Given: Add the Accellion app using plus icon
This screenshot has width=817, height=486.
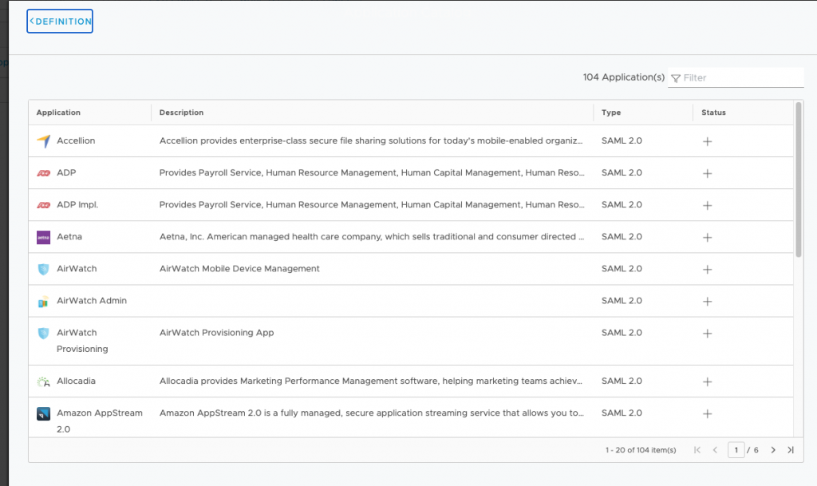Looking at the screenshot, I should click(707, 141).
